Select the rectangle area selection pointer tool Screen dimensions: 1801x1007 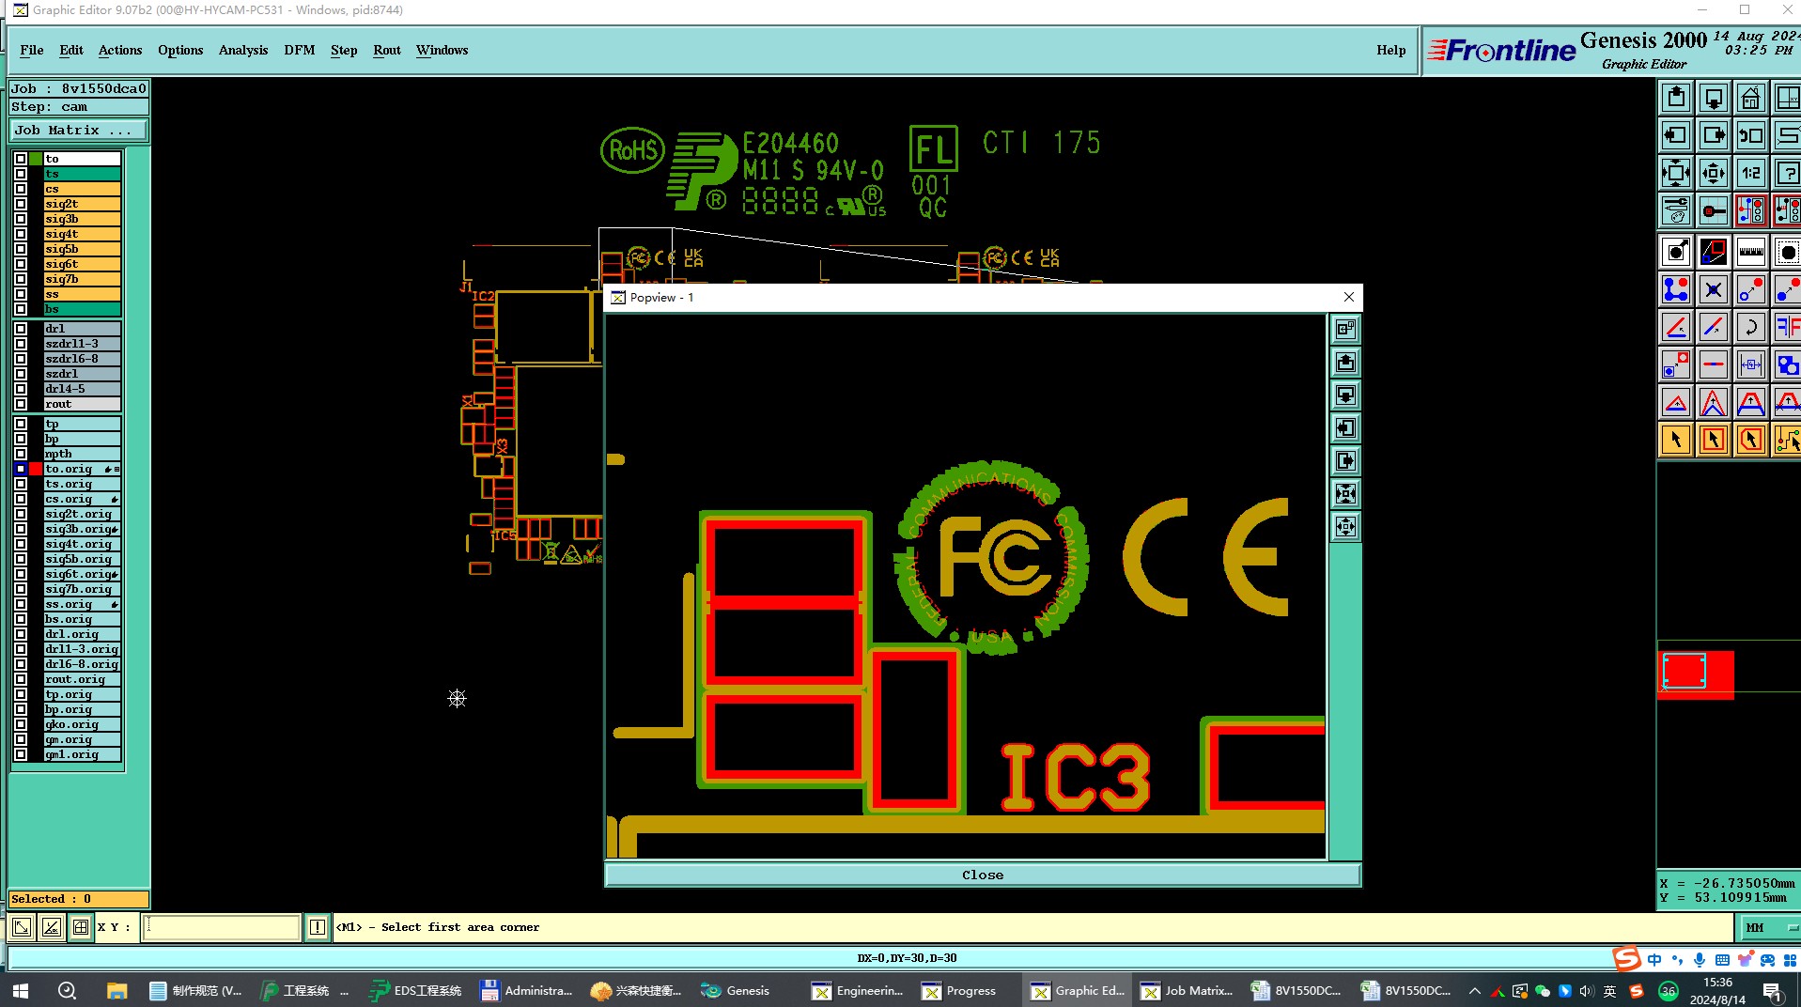[x=1714, y=440]
